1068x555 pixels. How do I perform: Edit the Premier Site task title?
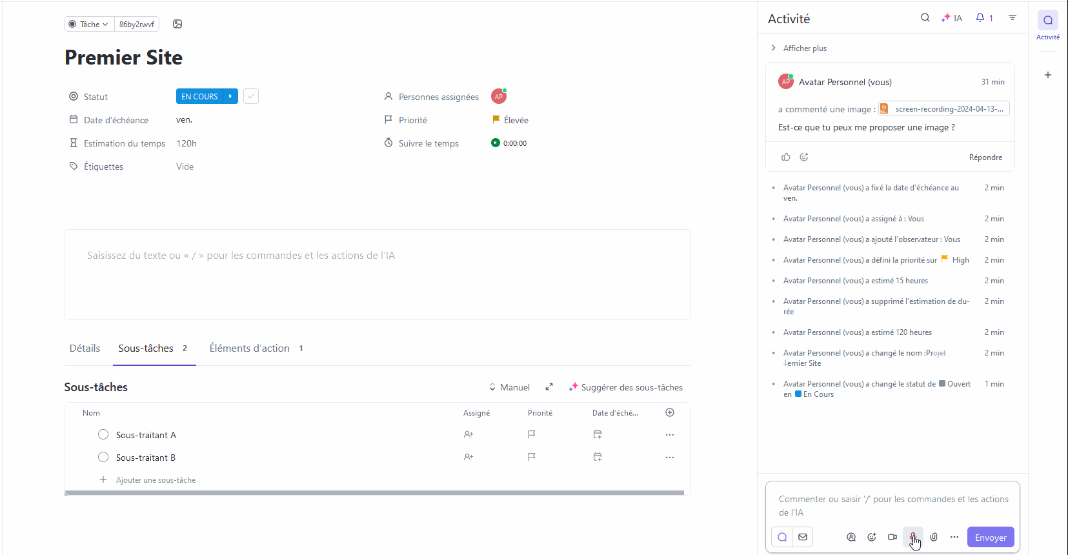click(x=123, y=57)
